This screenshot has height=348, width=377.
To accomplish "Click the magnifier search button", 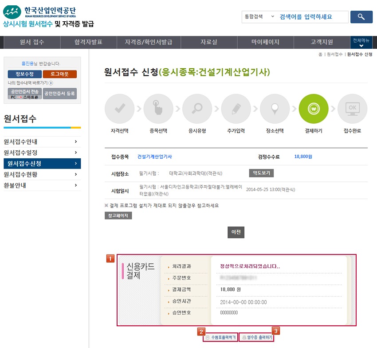I will (x=361, y=17).
